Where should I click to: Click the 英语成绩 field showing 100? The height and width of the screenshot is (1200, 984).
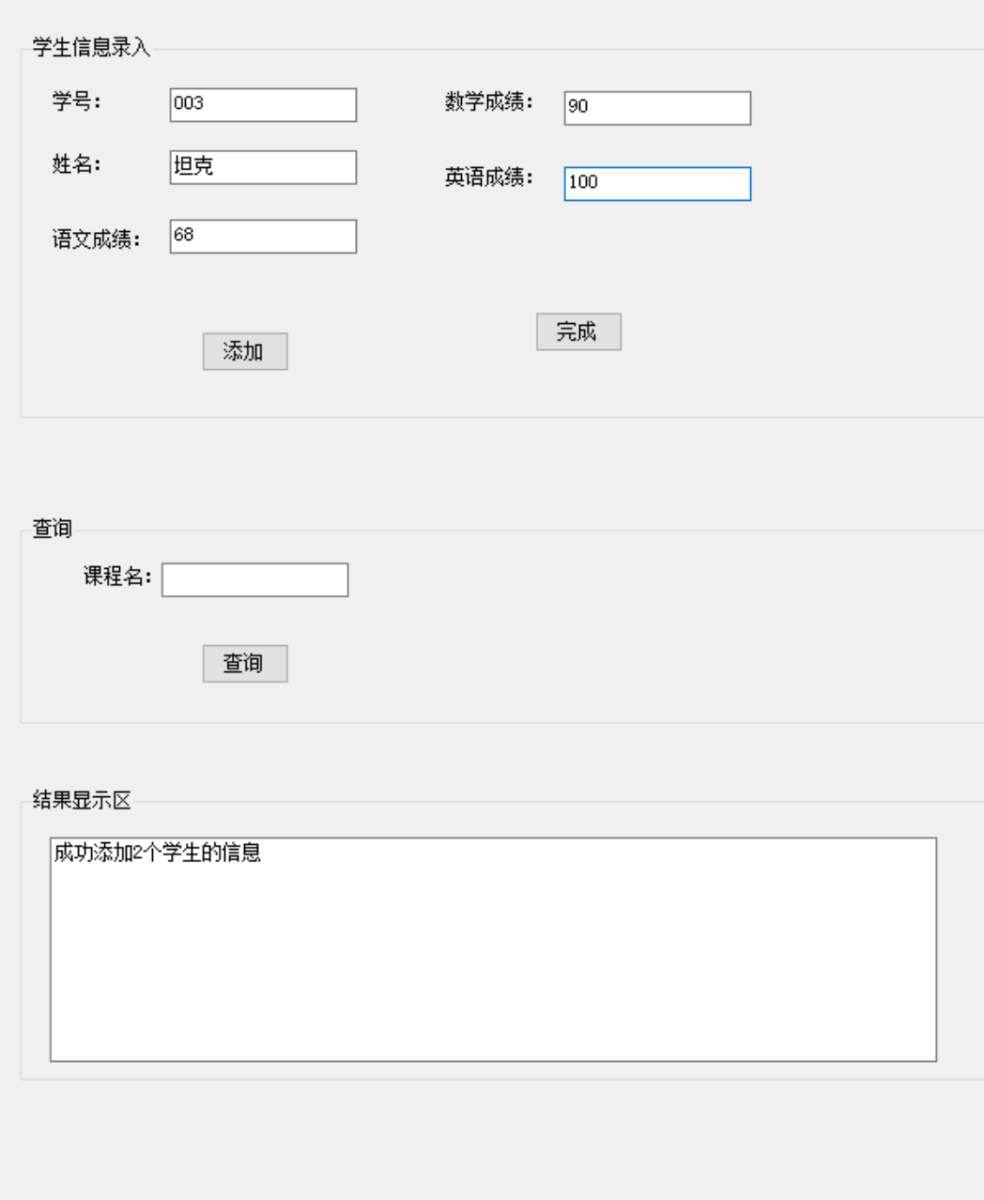tap(657, 183)
